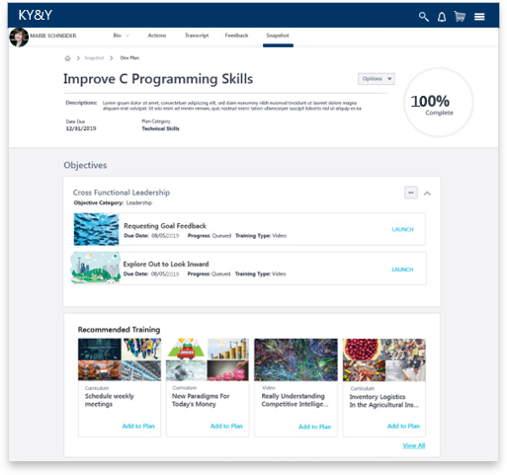Click the Snapshot breadcrumb link

coord(94,58)
